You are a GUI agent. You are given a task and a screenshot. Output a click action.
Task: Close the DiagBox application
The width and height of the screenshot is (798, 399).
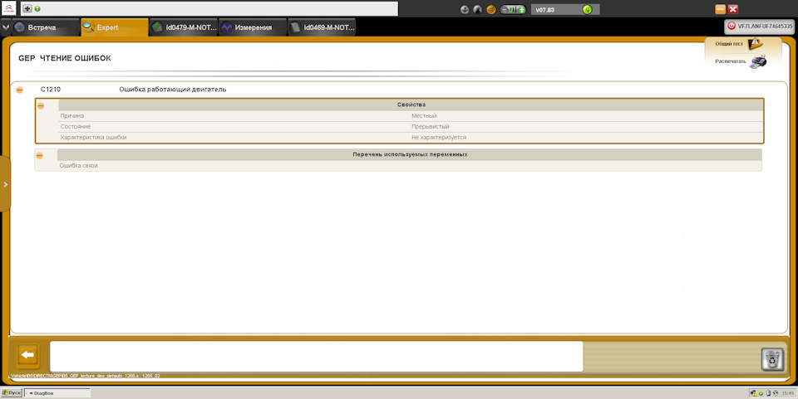[x=733, y=9]
